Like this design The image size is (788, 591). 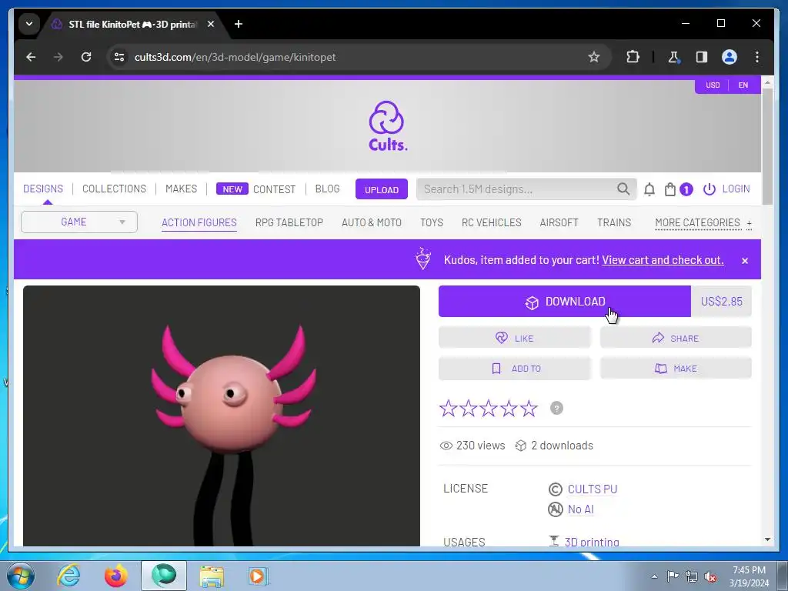(515, 339)
